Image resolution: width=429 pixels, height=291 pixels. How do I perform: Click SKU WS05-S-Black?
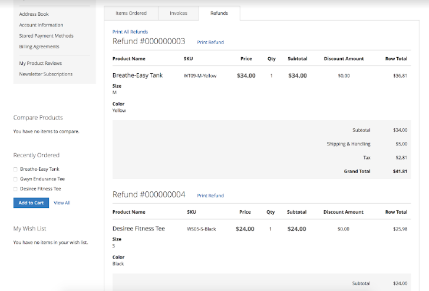[202, 229]
